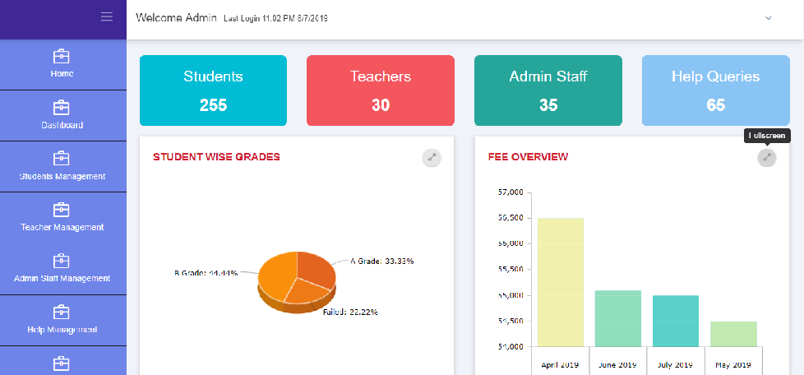Click the Students 255 summary card

(213, 90)
